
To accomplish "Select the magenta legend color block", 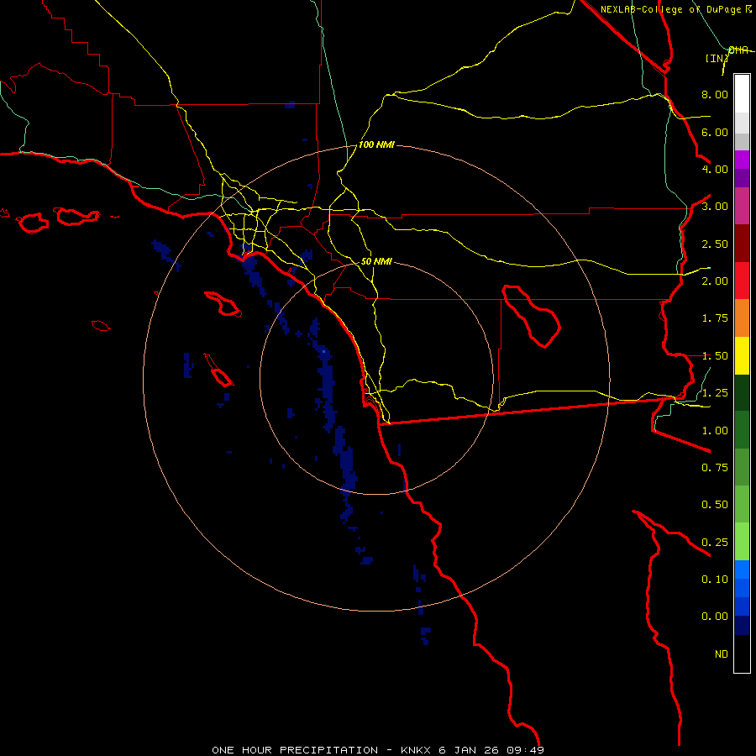I will [742, 160].
